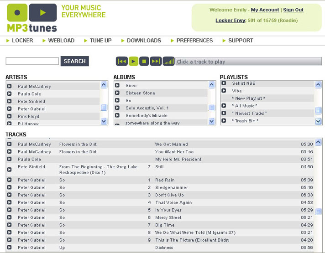Click the 'Click a track to play' status bar
Viewport: 325px width, 253px height.
[x=248, y=61]
